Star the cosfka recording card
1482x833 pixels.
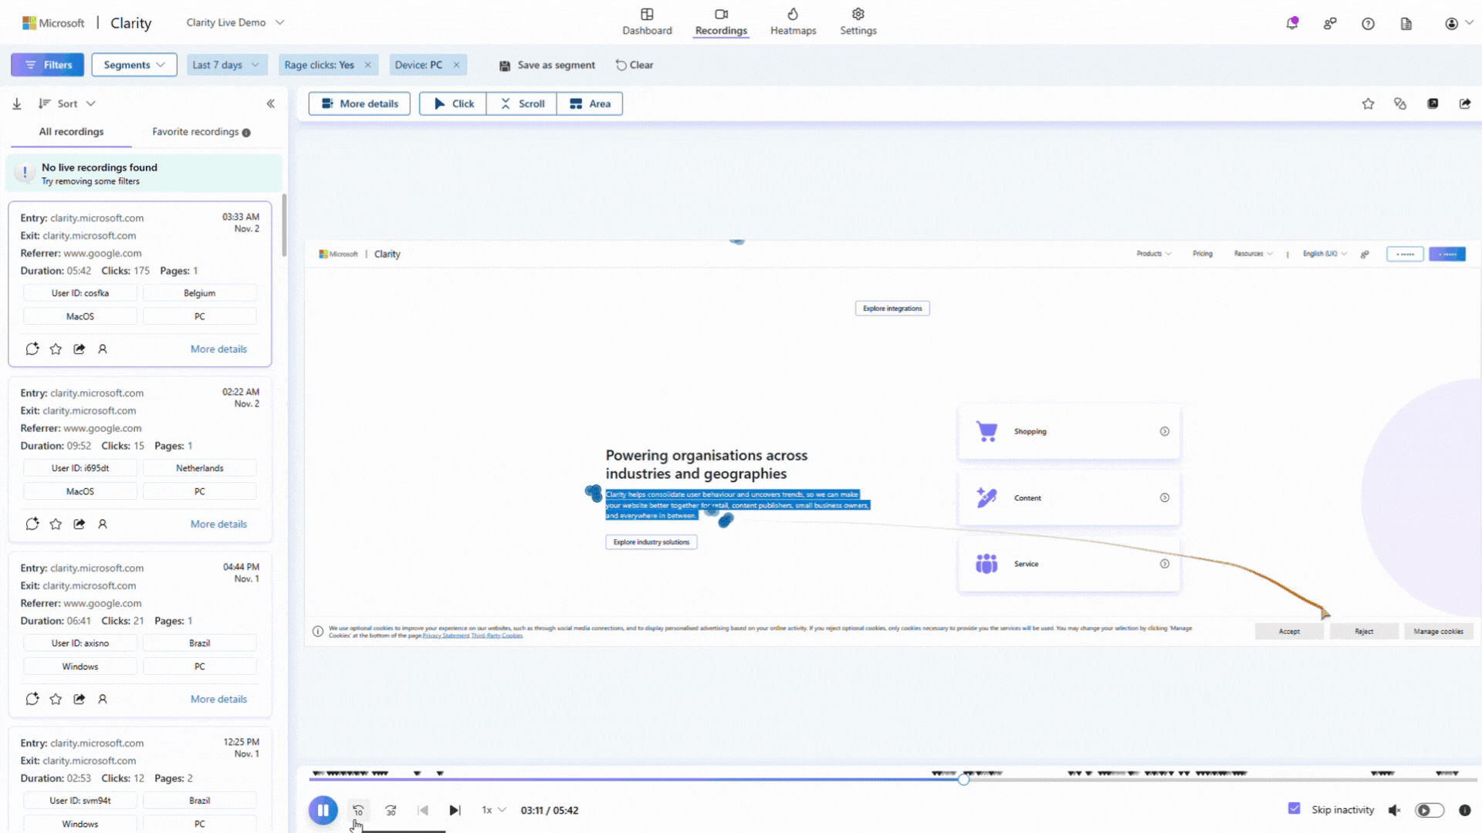(56, 349)
